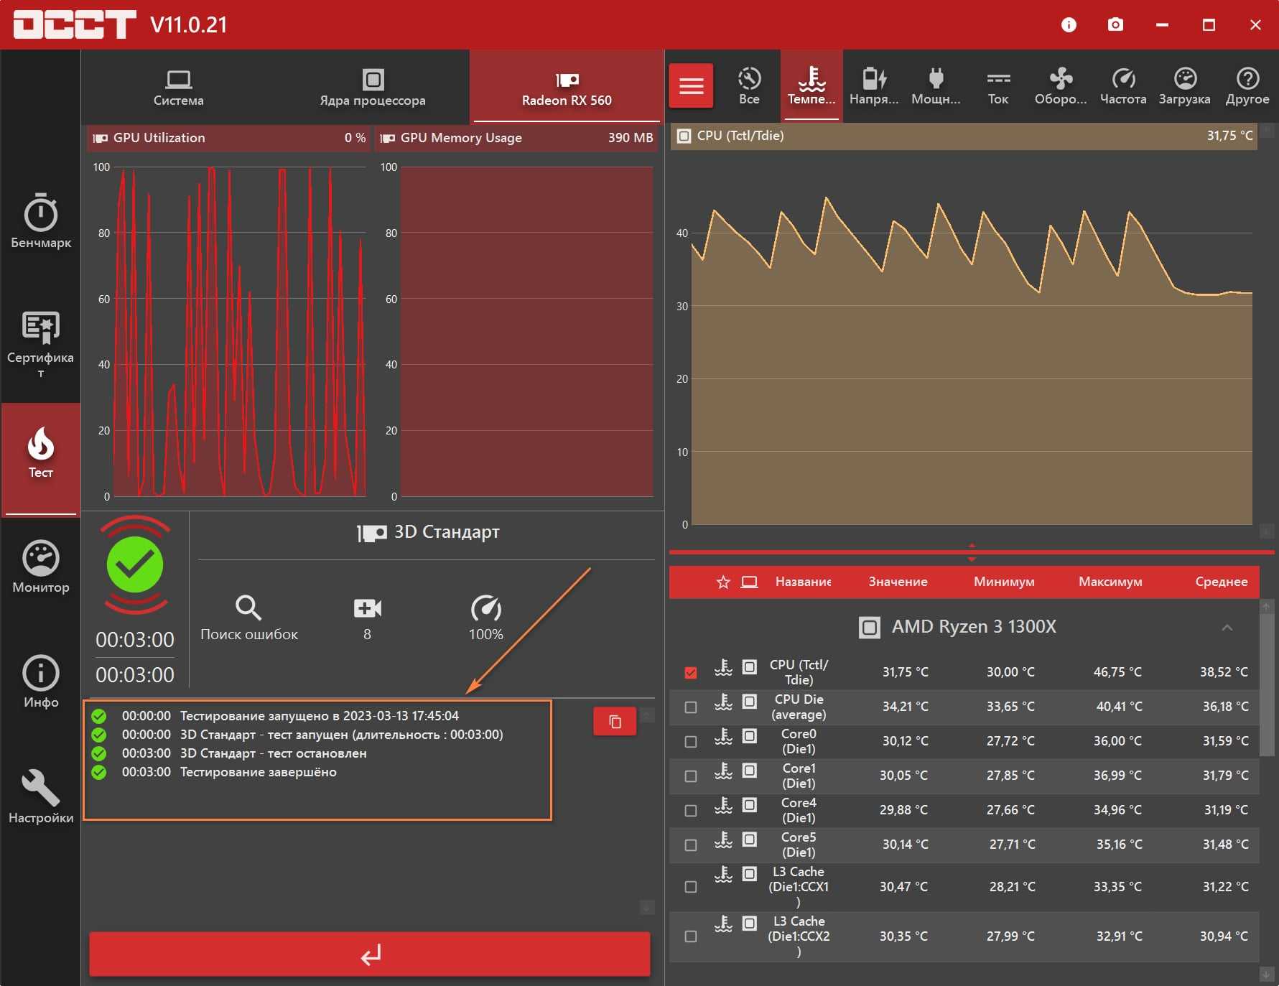Switch to Ядра процессора tab
This screenshot has height=986, width=1279.
tap(373, 88)
